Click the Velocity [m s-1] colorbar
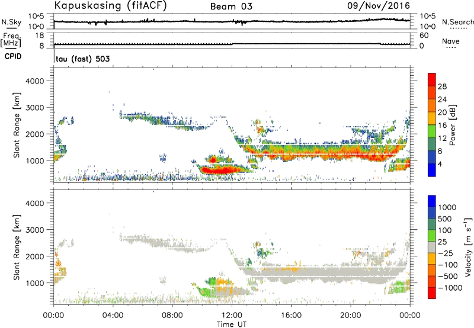Viewport: 474px width, 328px height. 432,247
